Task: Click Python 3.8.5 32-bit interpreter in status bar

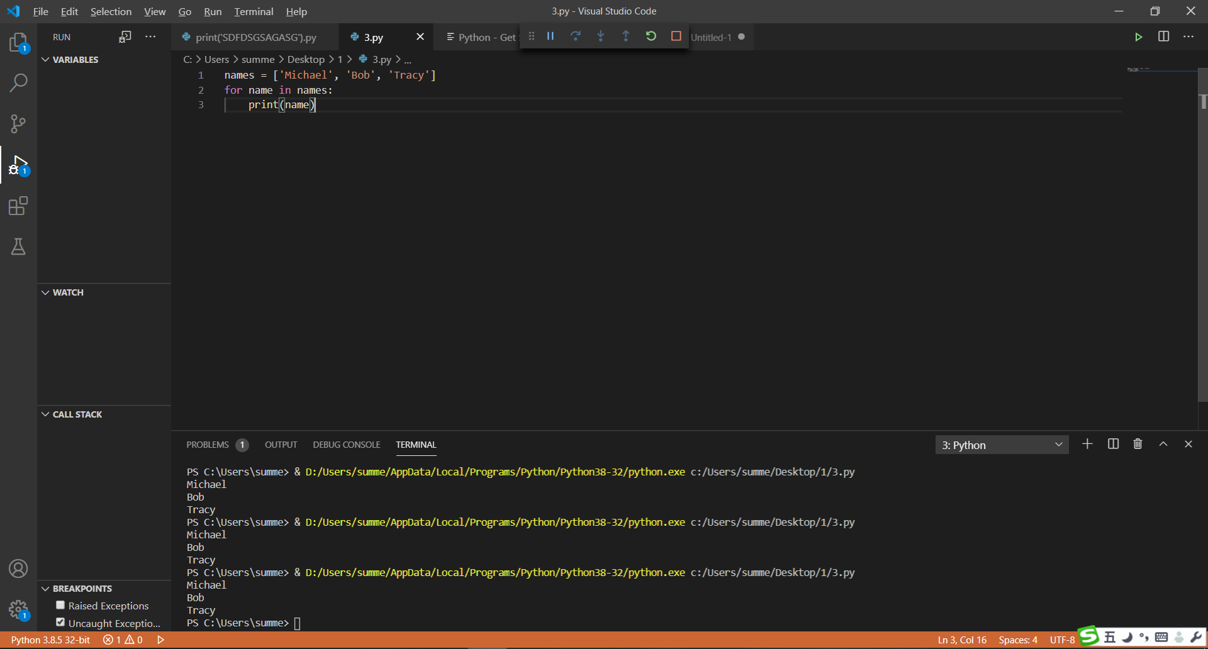Action: (50, 640)
